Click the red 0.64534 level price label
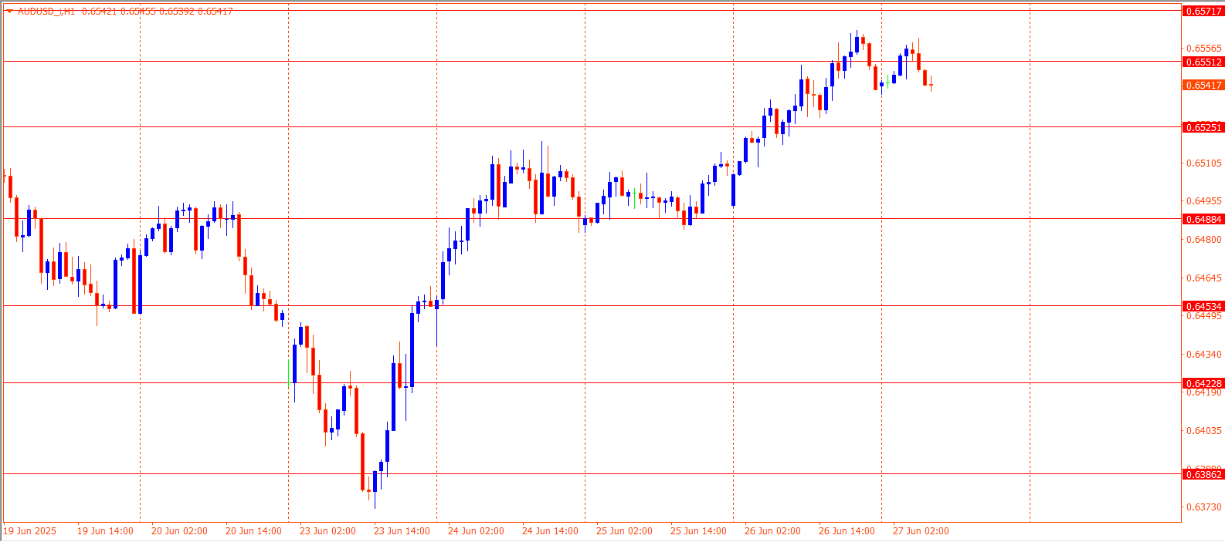The height and width of the screenshot is (542, 1225). pyautogui.click(x=1203, y=306)
